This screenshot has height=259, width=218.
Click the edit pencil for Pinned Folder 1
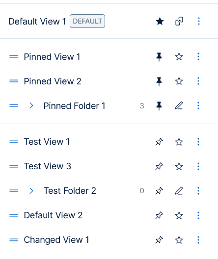pyautogui.click(x=179, y=106)
